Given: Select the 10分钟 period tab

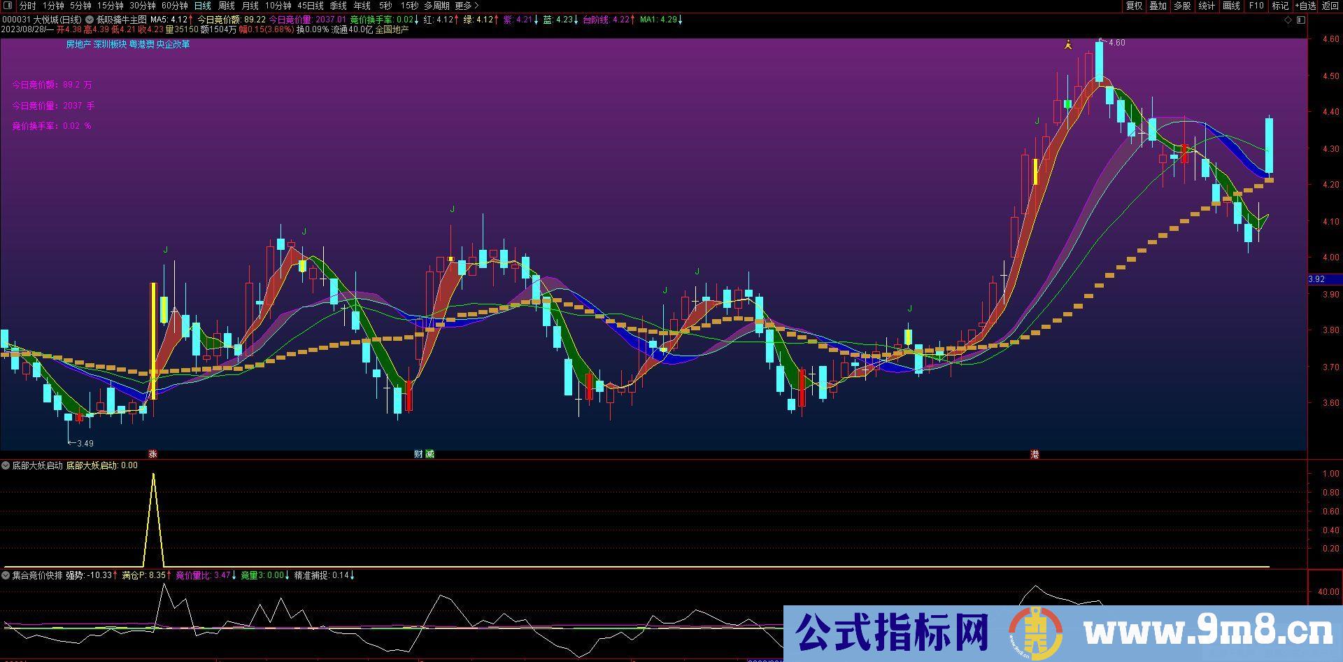Looking at the screenshot, I should 278,6.
